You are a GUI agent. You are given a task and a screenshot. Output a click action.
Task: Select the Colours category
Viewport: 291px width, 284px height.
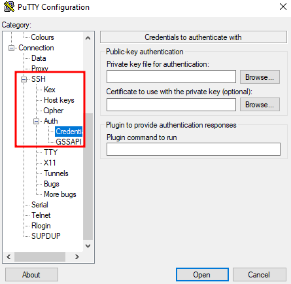pos(43,37)
